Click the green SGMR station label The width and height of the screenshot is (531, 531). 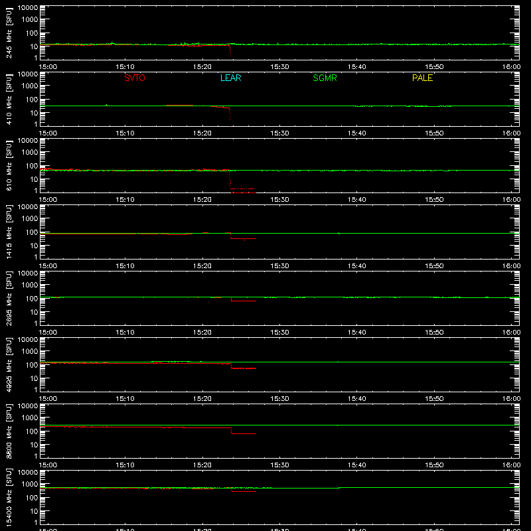coord(325,78)
